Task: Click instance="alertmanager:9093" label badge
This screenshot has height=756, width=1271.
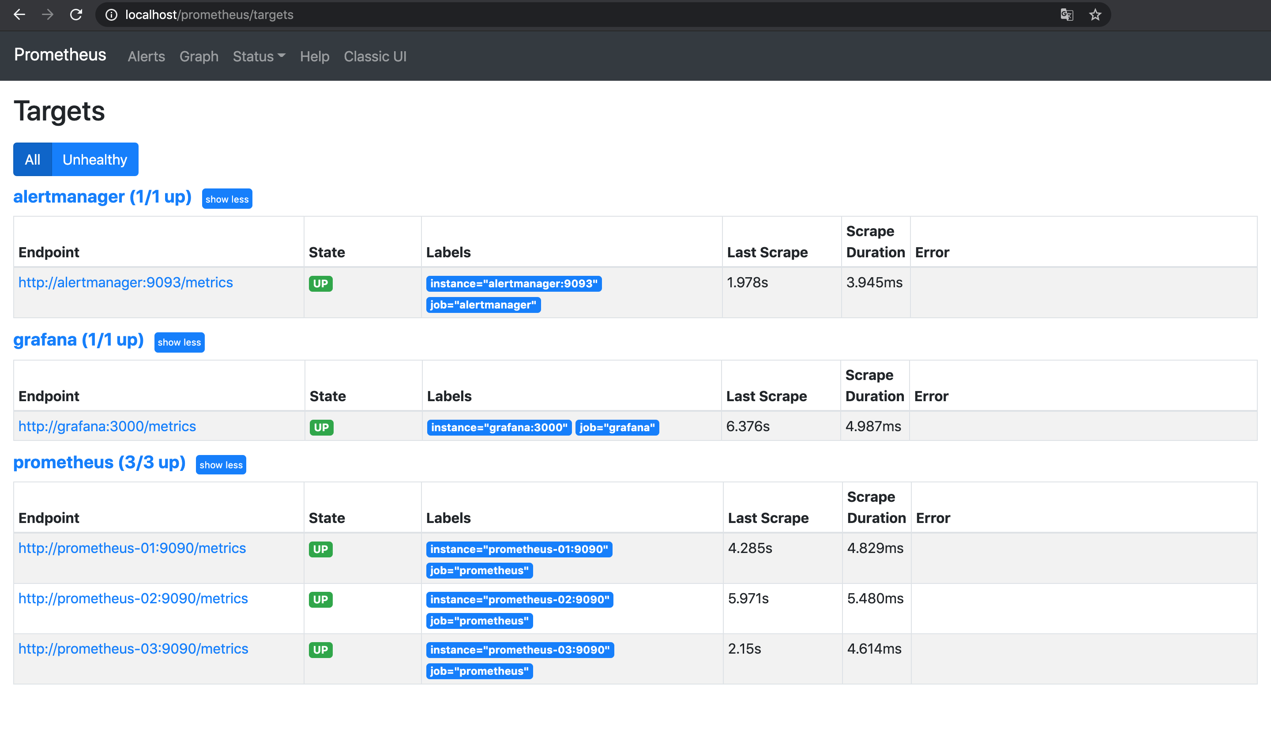Action: click(x=514, y=284)
